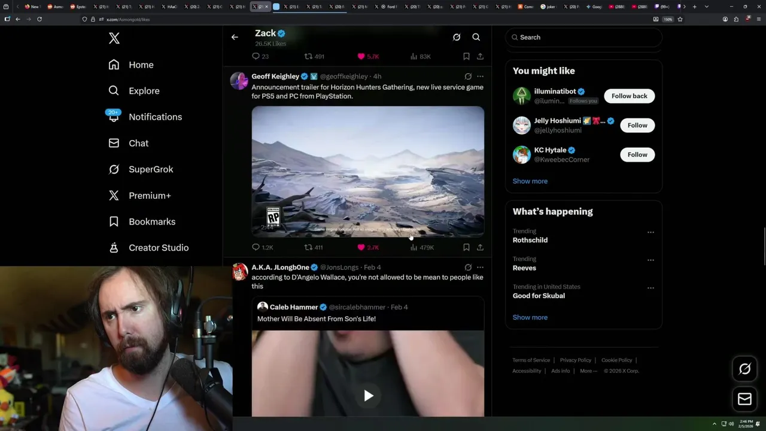Image resolution: width=766 pixels, height=431 pixels.
Task: Open Chat from the sidebar
Action: point(129,143)
